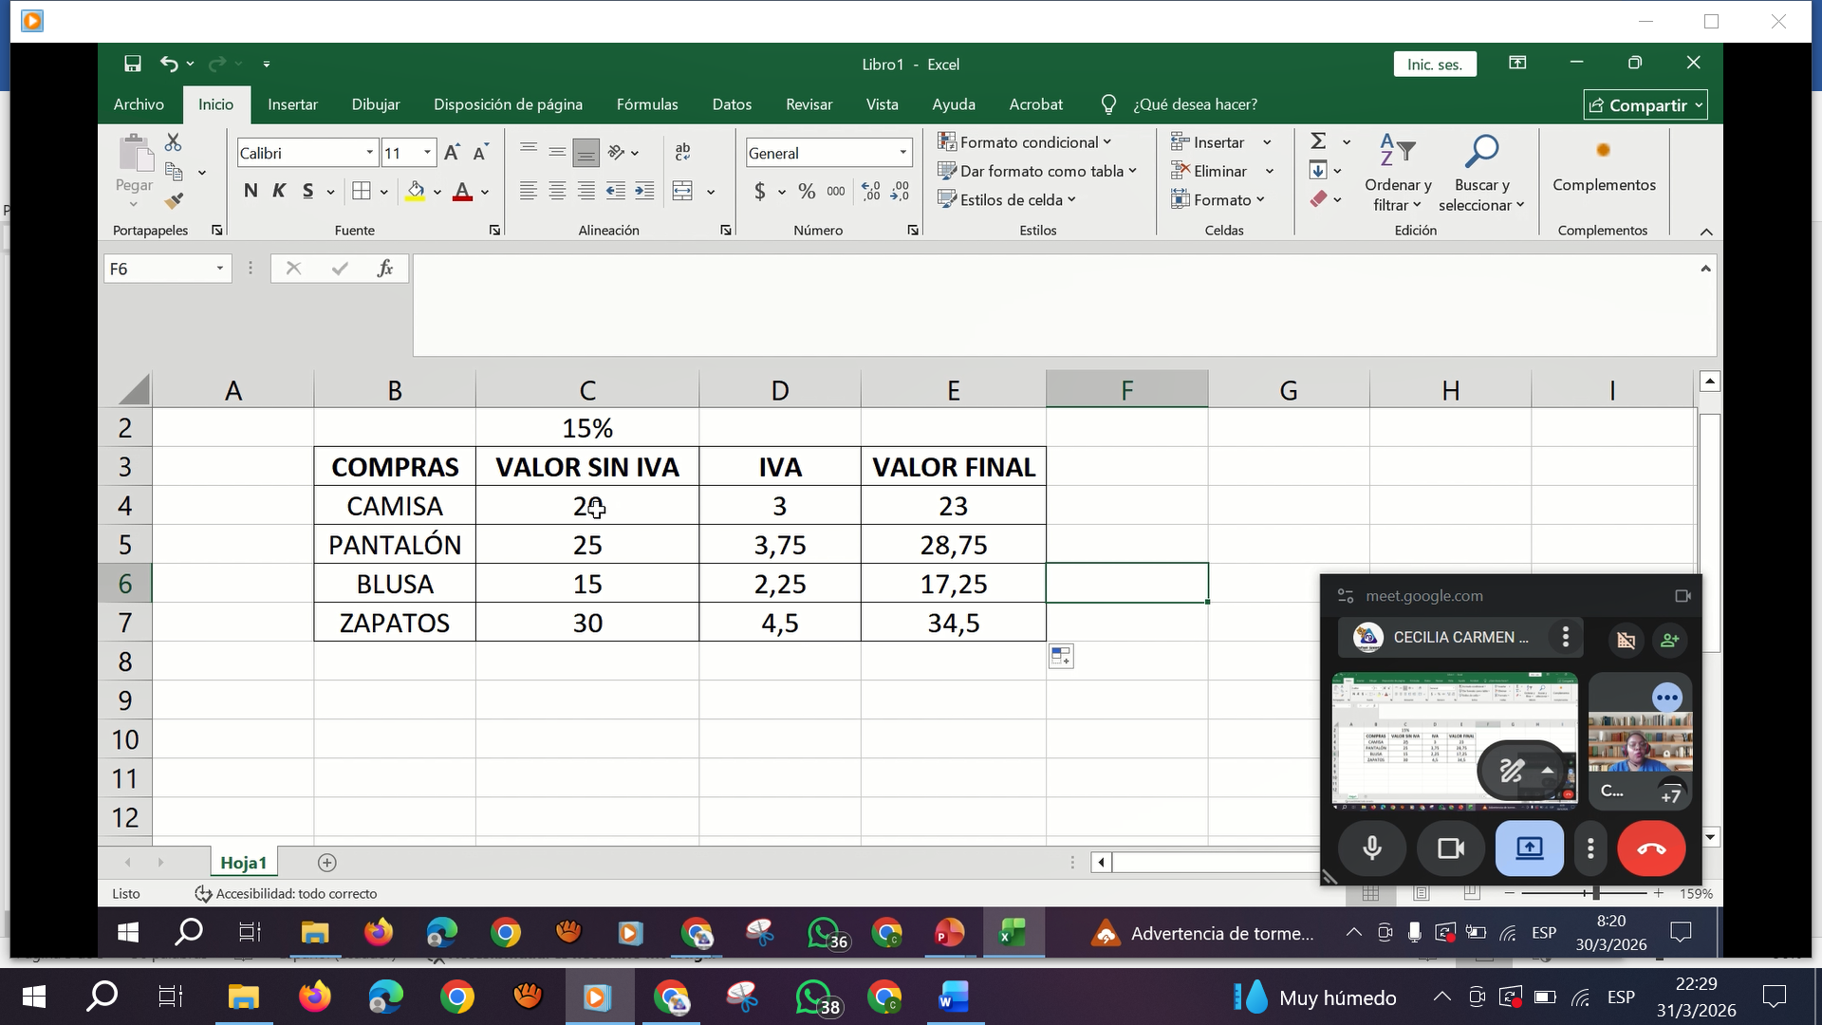The height and width of the screenshot is (1025, 1822).
Task: Open the Fórmulas ribbon tab
Action: pos(647,104)
